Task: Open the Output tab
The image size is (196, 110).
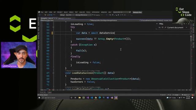Action: (x=49, y=92)
